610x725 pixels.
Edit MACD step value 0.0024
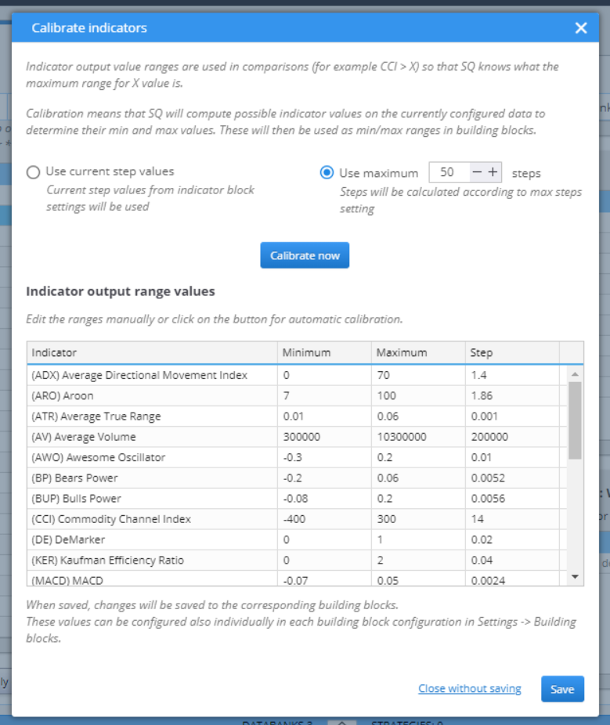[512, 579]
